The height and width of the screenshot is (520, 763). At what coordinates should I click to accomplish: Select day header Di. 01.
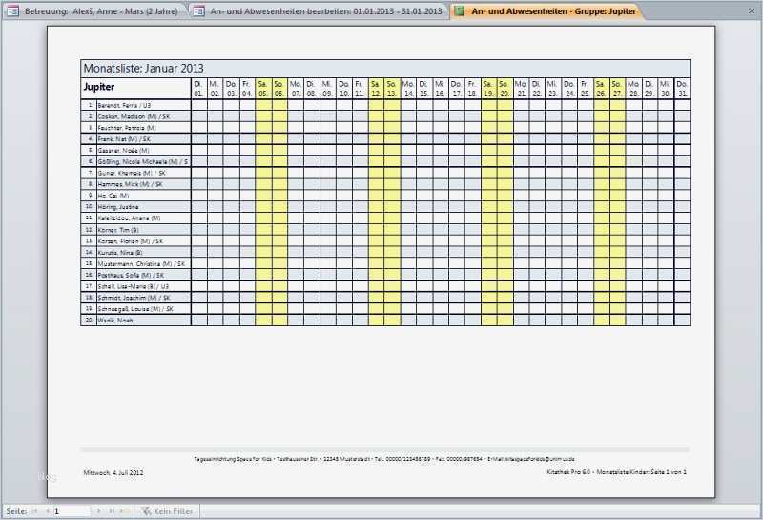[x=198, y=89]
